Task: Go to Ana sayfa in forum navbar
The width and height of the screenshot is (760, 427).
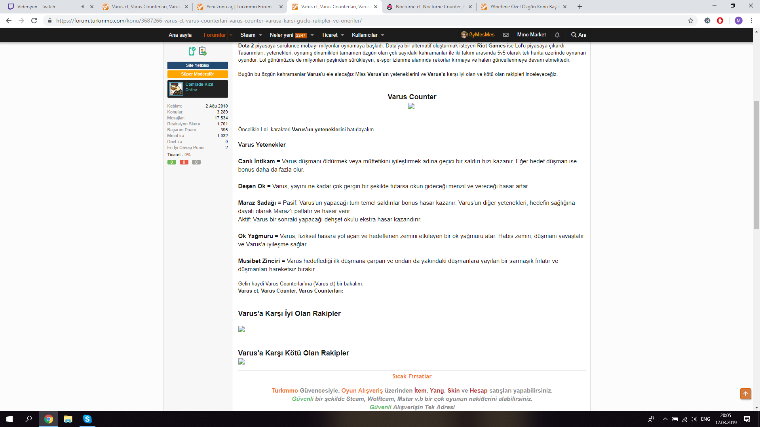Action: coord(180,35)
